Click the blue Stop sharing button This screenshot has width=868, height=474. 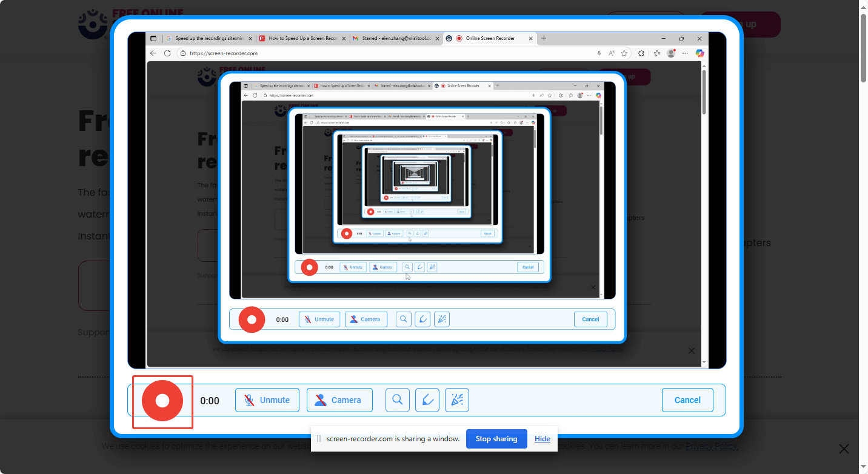(x=496, y=439)
